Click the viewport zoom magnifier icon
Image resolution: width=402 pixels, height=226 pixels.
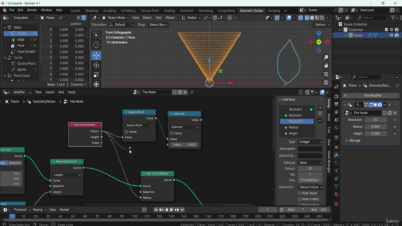click(326, 57)
